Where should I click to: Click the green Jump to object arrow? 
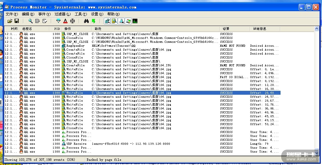(x=94, y=21)
